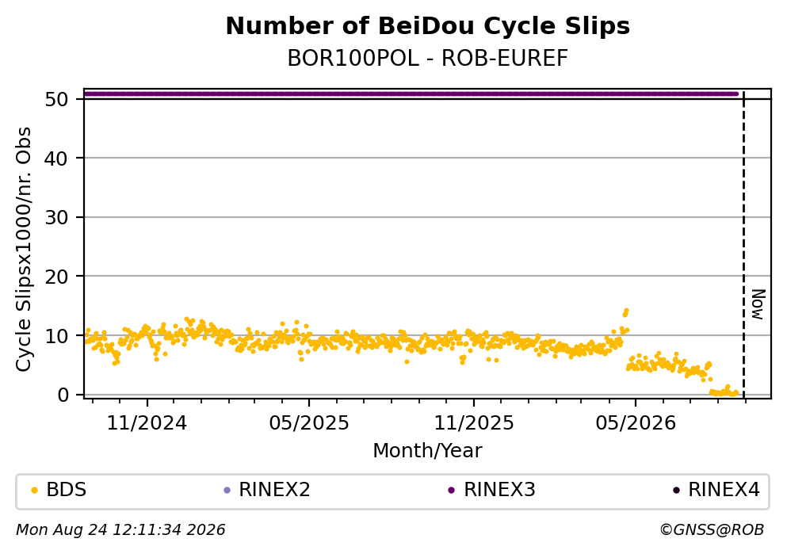Click the purple RINEX3 line at top

tap(411, 94)
